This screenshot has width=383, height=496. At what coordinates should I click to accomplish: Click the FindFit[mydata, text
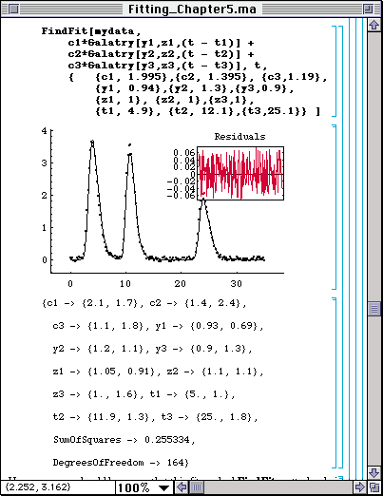click(x=91, y=31)
